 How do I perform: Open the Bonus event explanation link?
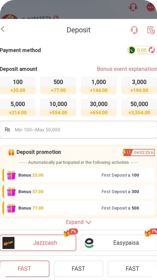coord(127,69)
